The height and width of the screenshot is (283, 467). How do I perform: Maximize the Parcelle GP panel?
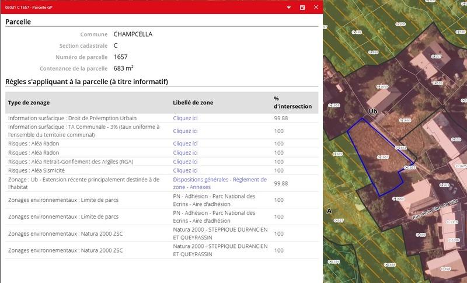click(x=302, y=8)
